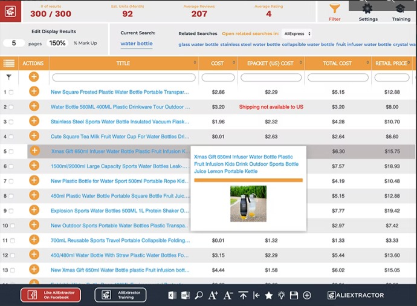Sort by the RETAIL PRICE column header
Screen dimensions: 417x306
392,63
